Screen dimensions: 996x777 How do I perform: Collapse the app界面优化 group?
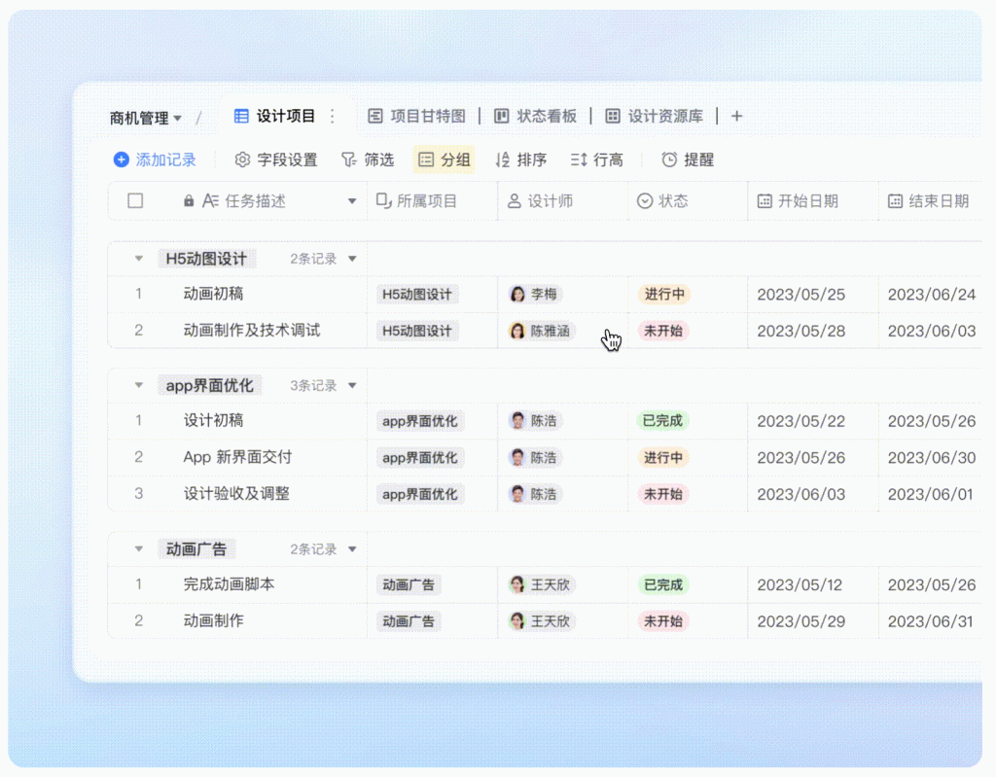tap(139, 386)
